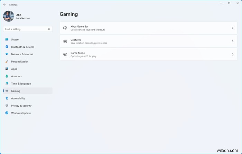Click the Captures record icon
The image size is (242, 154).
point(65,41)
